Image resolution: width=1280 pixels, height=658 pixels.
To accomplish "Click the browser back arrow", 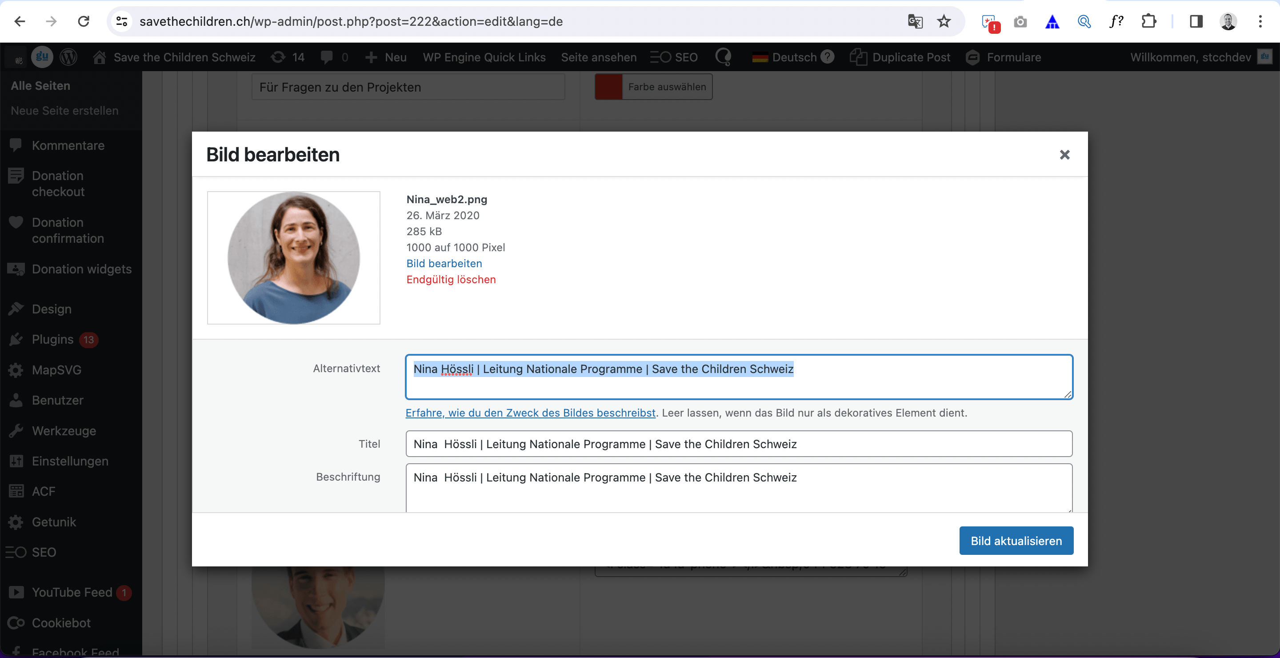I will 20,21.
